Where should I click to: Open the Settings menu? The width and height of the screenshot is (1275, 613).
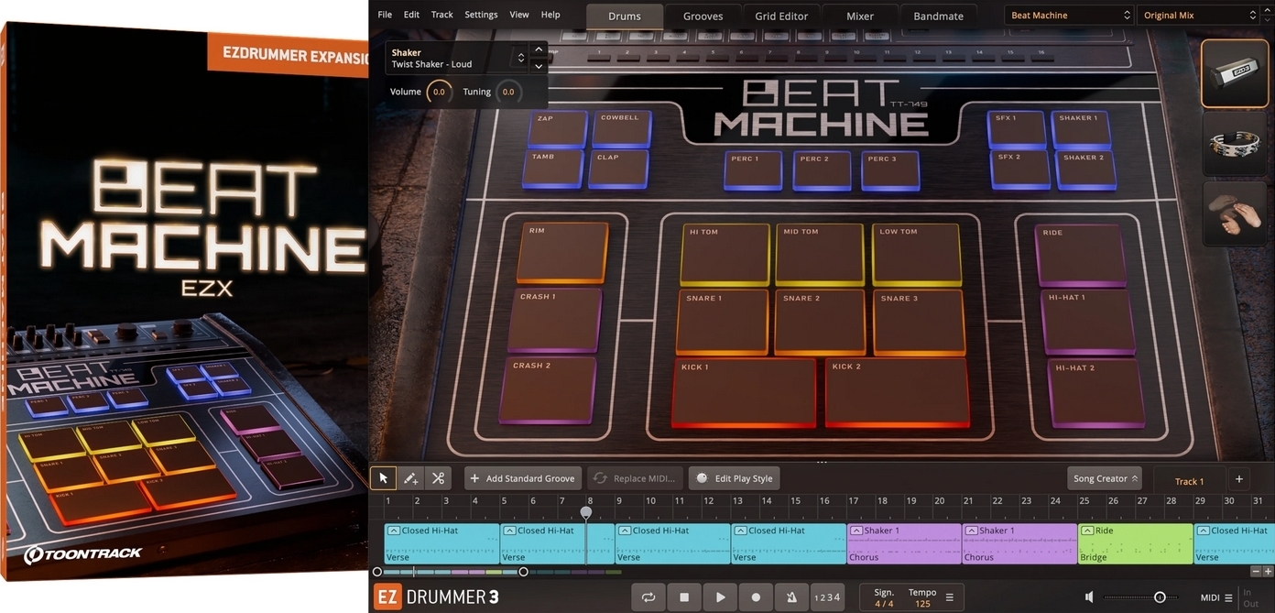click(x=481, y=14)
